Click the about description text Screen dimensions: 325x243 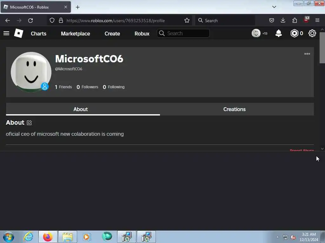pos(65,134)
